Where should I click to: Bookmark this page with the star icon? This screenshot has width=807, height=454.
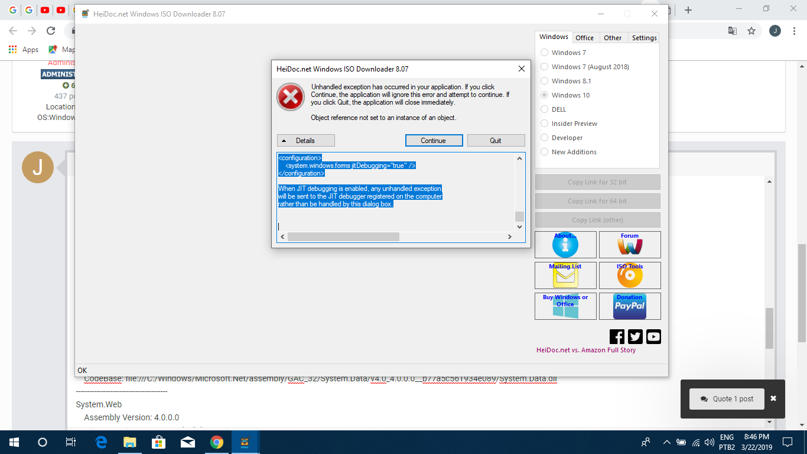click(751, 31)
